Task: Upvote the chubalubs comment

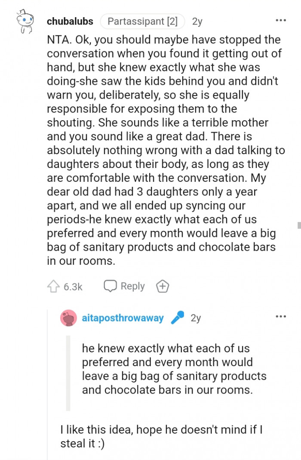Action: tap(53, 286)
